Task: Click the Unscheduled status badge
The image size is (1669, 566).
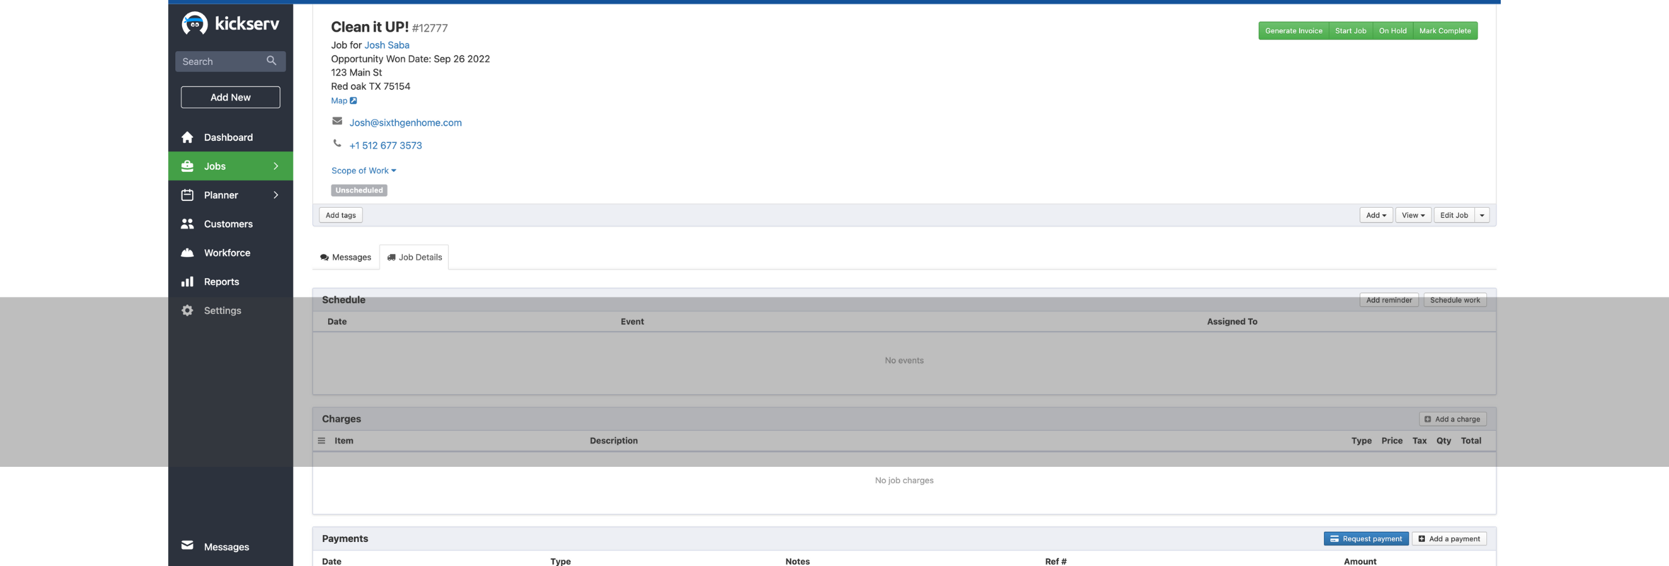Action: pyautogui.click(x=359, y=190)
